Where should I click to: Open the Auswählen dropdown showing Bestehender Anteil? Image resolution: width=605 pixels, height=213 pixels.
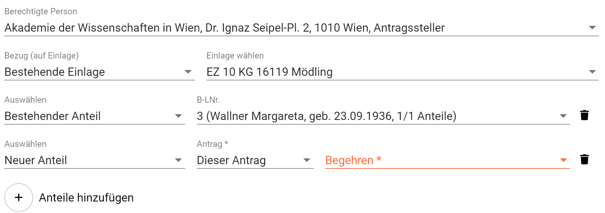pos(95,116)
